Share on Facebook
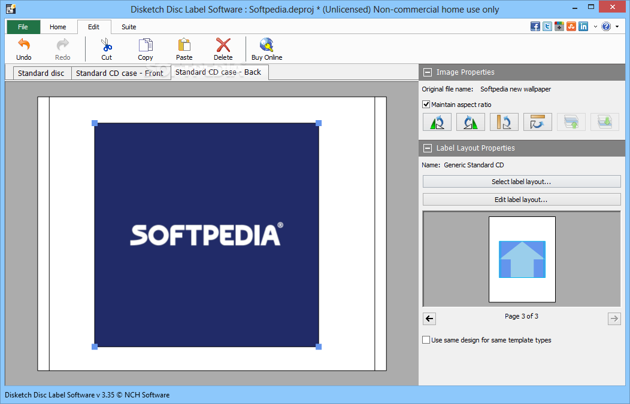Viewport: 630px width, 404px height. point(535,26)
